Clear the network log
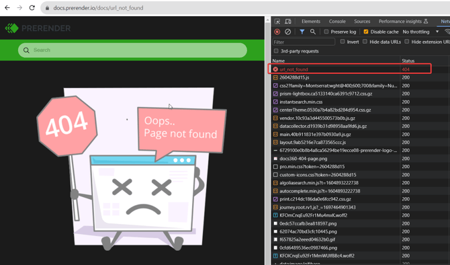Image resolution: width=450 pixels, height=265 pixels. click(x=287, y=32)
